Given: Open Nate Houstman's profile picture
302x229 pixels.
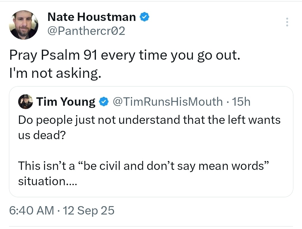Looking at the screenshot, I should click(24, 25).
